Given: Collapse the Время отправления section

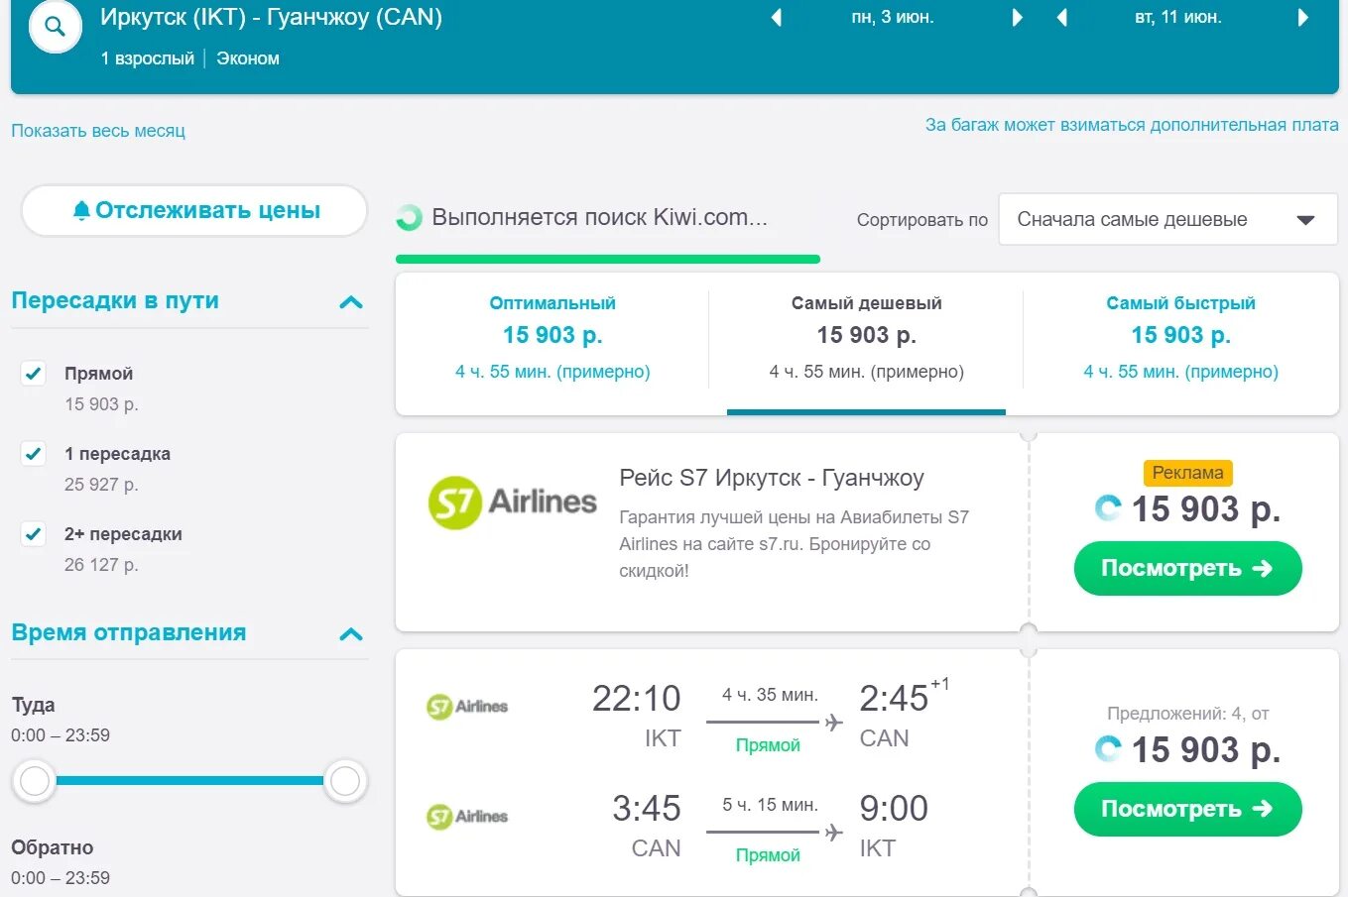Looking at the screenshot, I should [351, 634].
